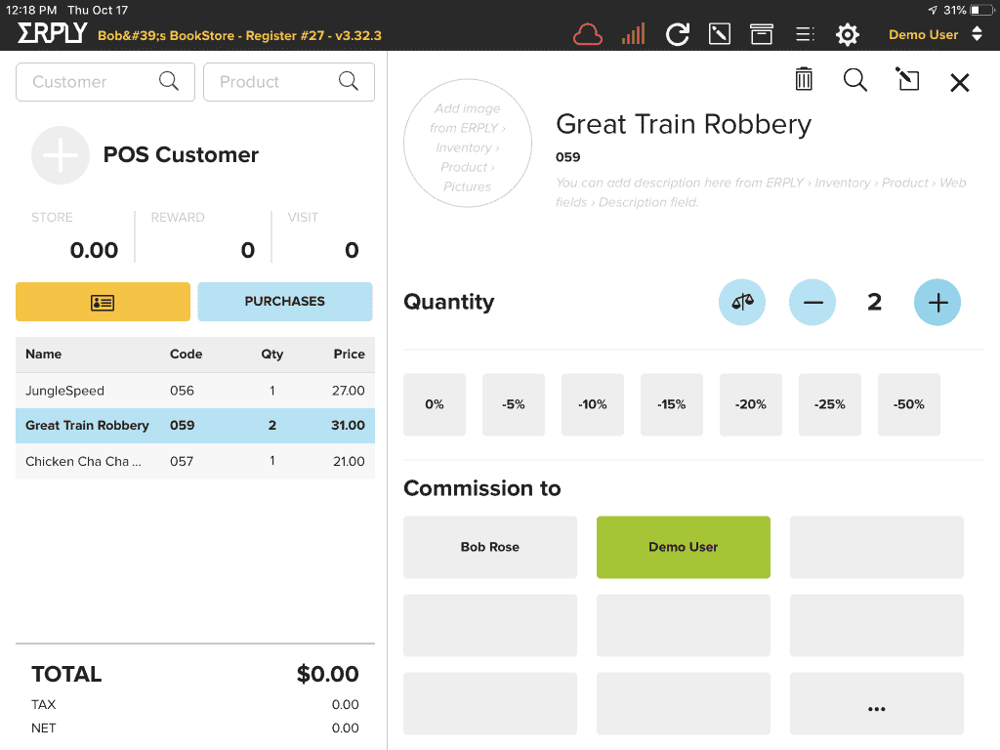1000x750 pixels.
Task: Add image from ERPLY Inventory
Action: click(467, 143)
